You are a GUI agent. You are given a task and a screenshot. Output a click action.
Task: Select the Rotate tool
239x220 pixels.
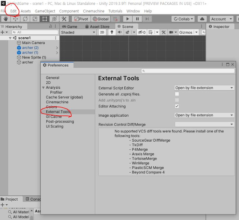click(25, 19)
